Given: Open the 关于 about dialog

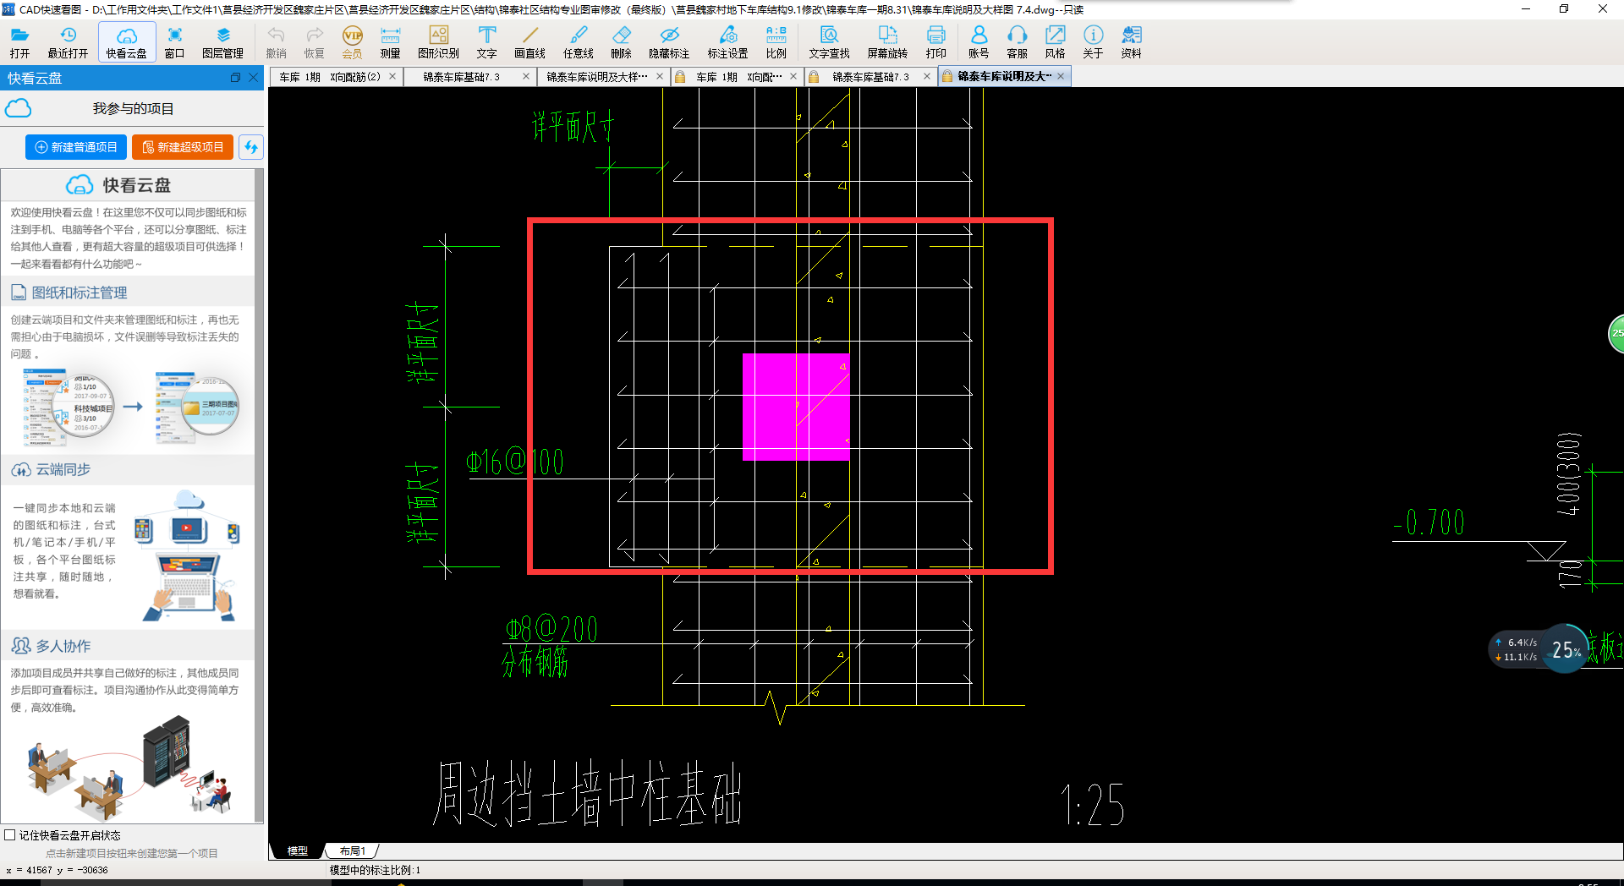Looking at the screenshot, I should pyautogui.click(x=1093, y=41).
